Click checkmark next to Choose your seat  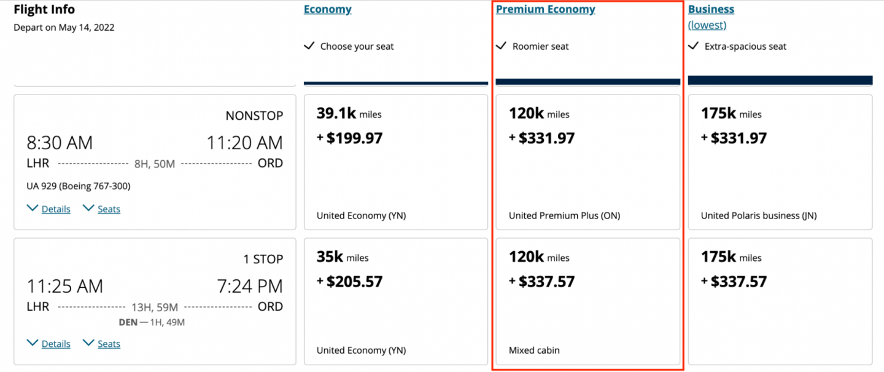coord(309,46)
